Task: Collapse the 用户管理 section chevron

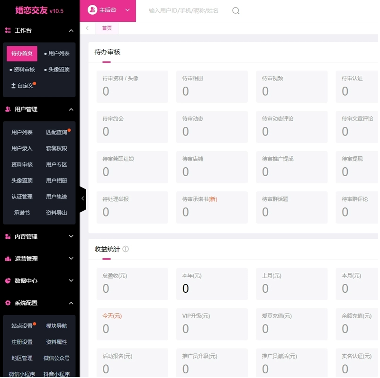Action: (x=71, y=109)
